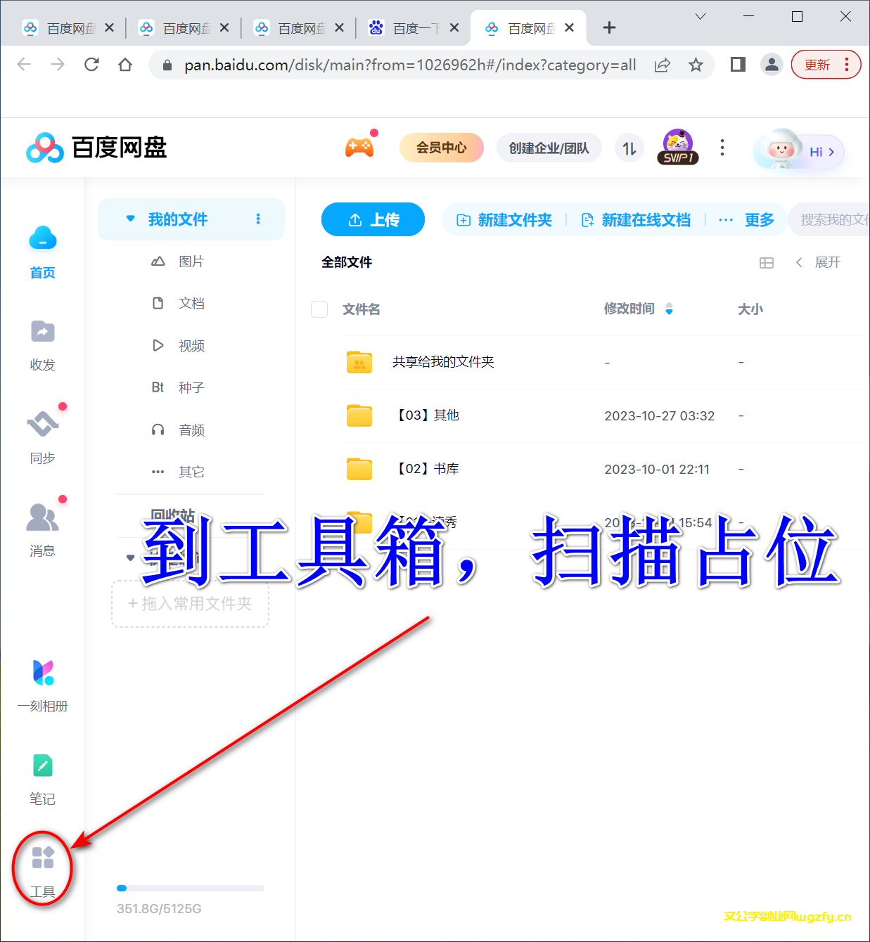
Task: Open 会员中心 member center
Action: 441,148
